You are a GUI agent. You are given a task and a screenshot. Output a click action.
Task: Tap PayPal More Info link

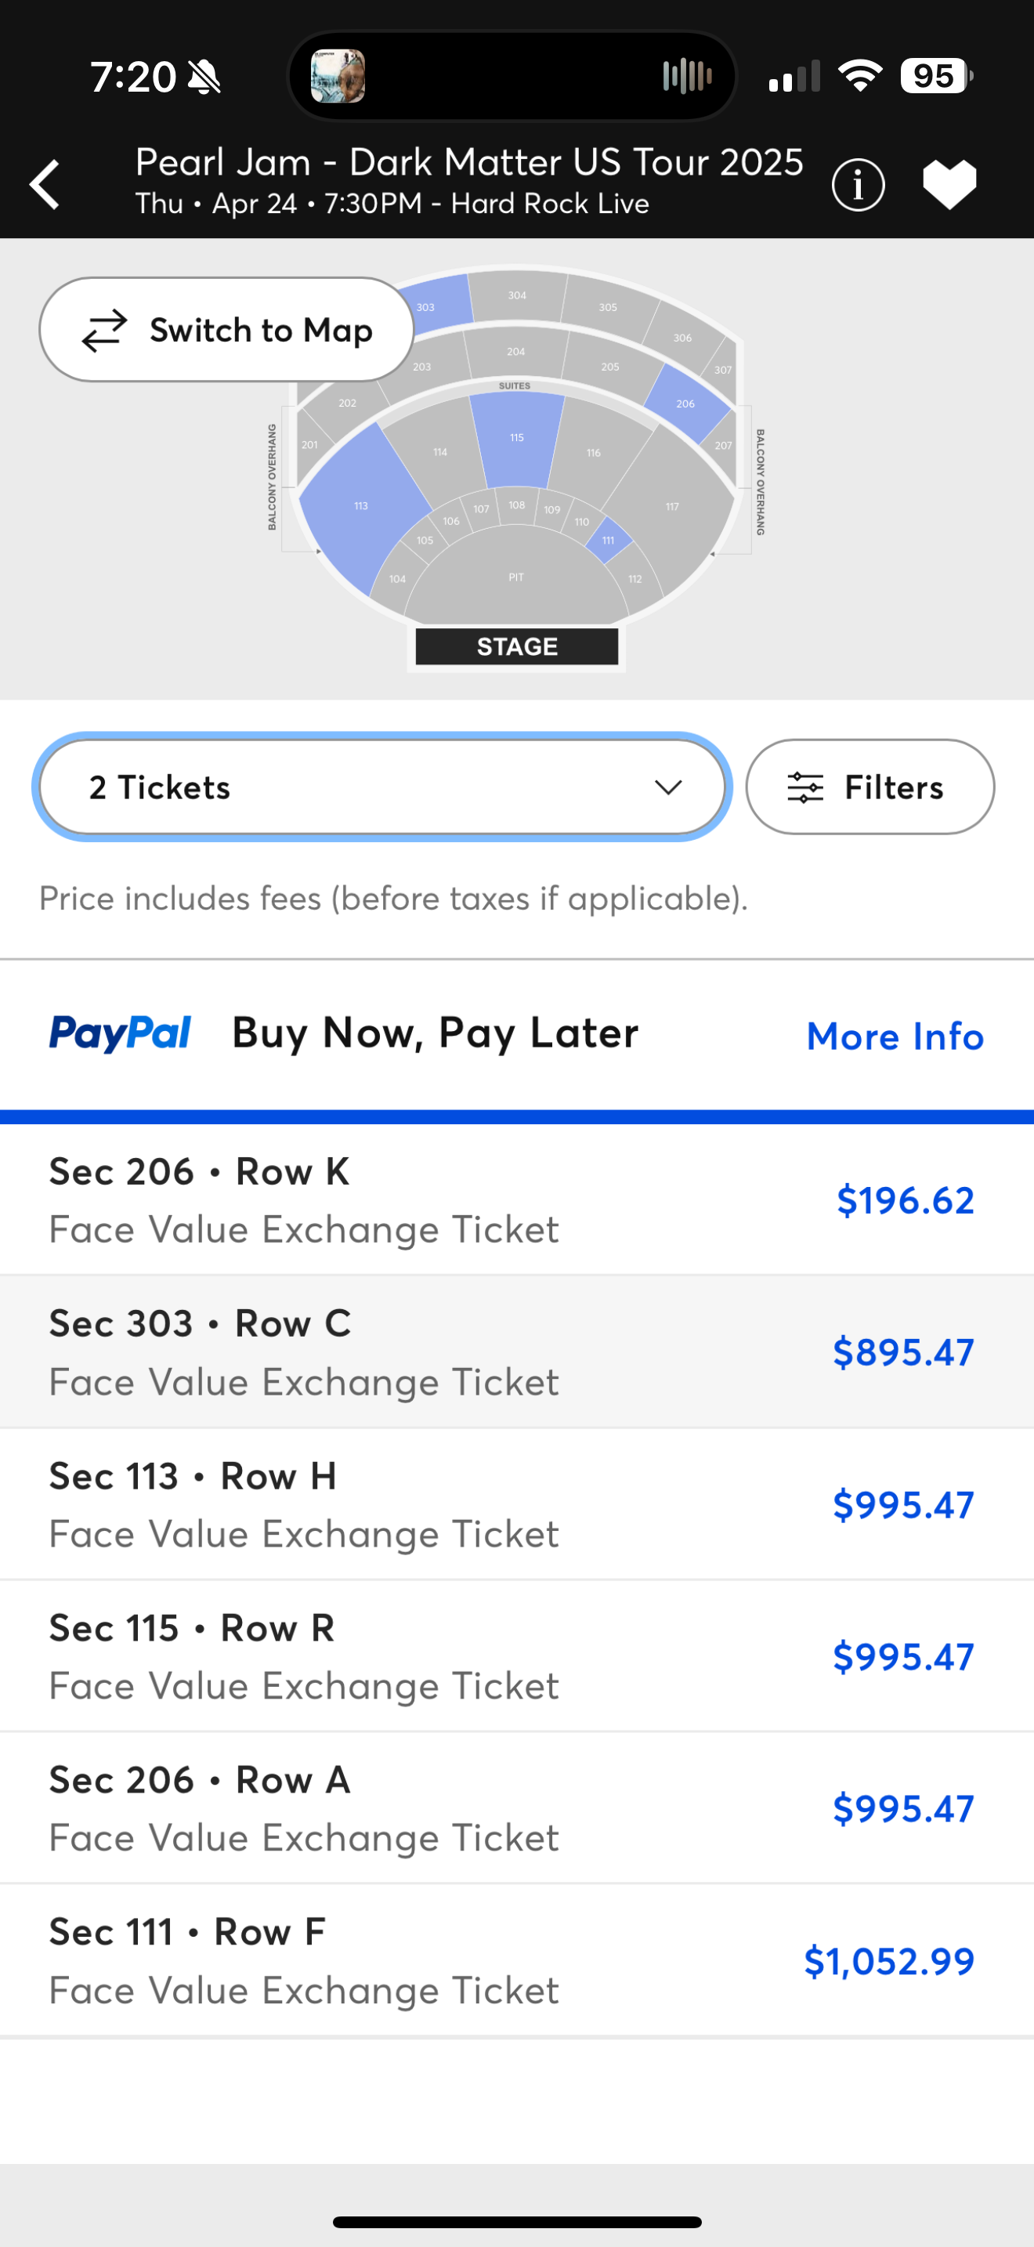895,1036
